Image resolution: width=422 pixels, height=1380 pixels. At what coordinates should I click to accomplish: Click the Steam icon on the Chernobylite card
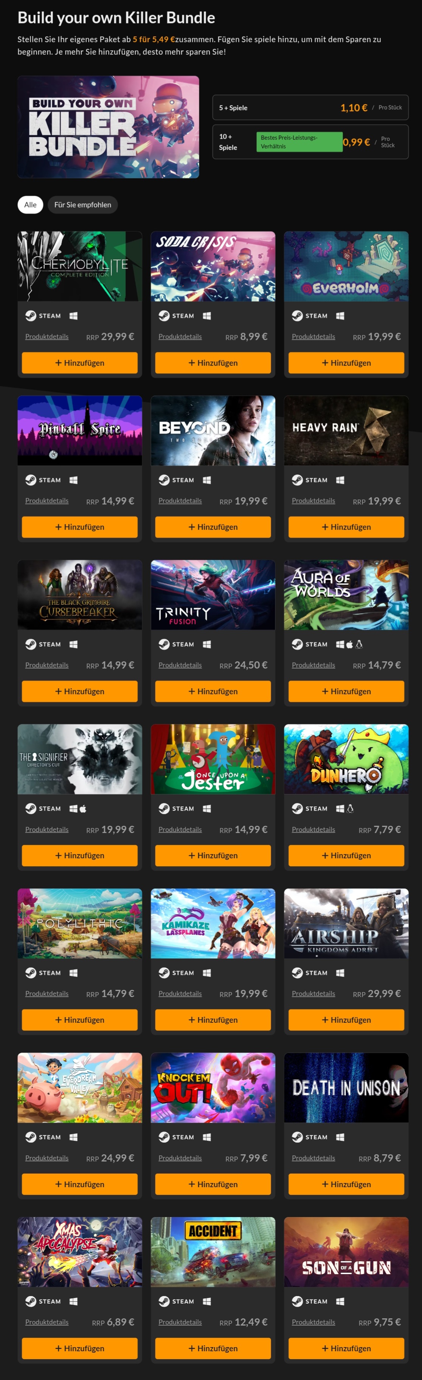coord(31,316)
